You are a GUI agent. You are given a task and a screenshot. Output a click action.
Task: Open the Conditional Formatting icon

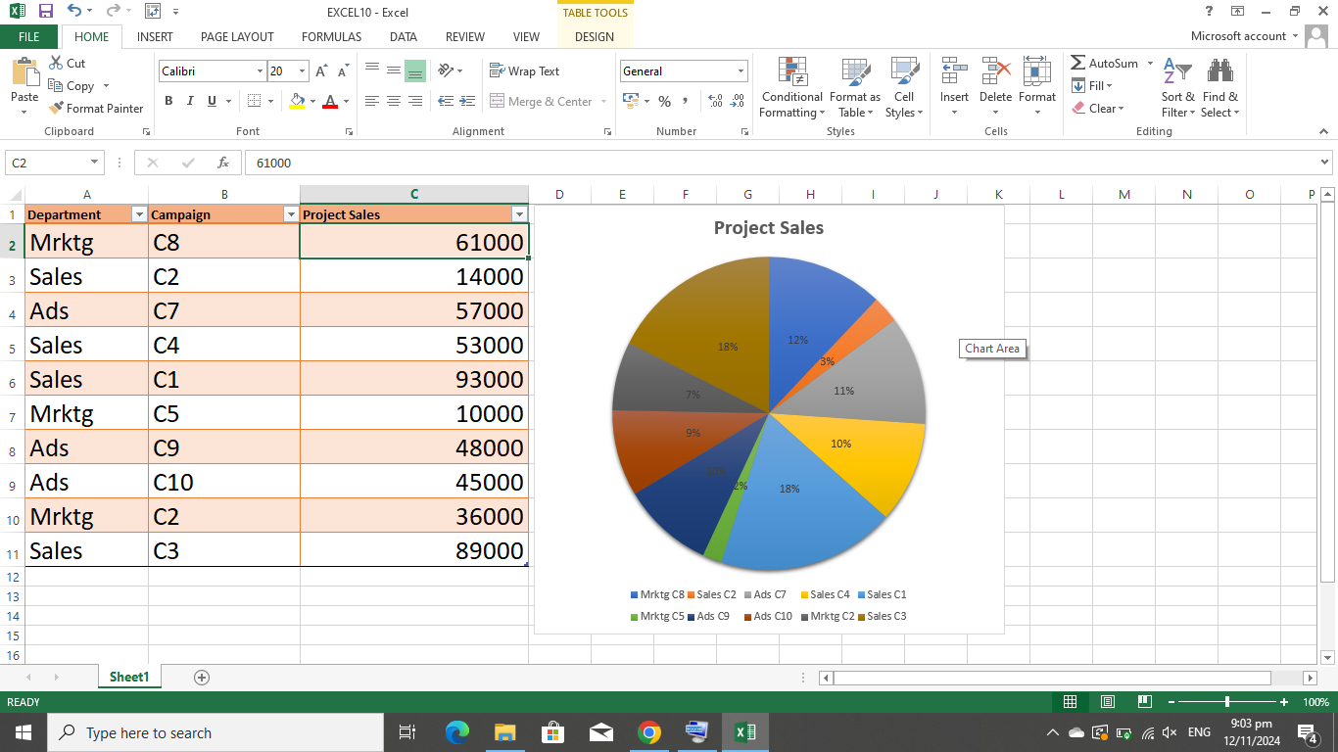point(792,72)
